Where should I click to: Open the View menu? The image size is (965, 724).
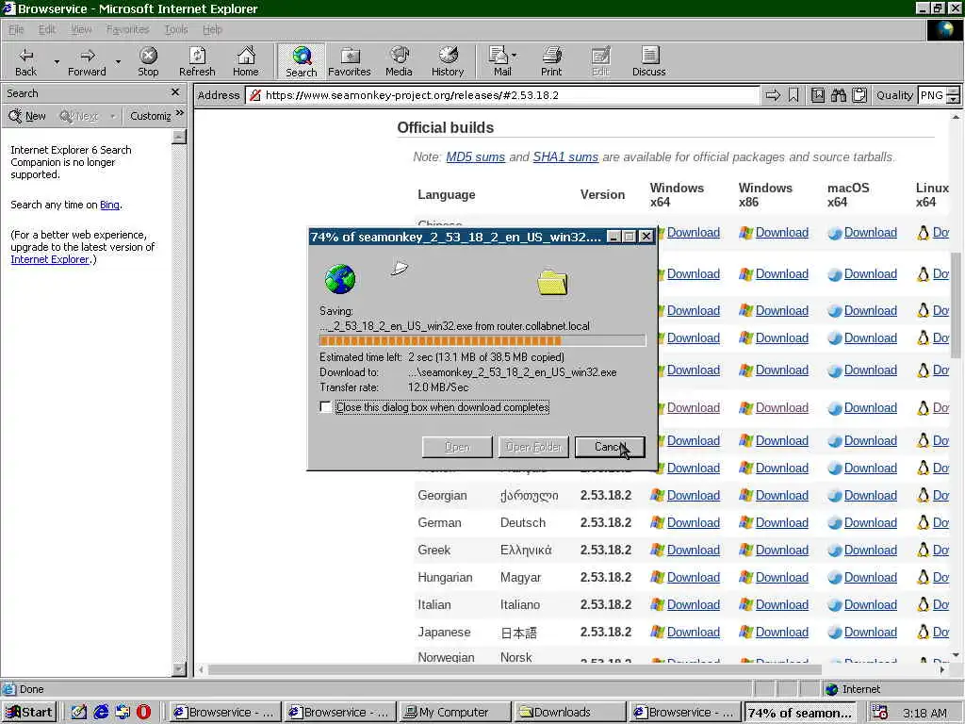click(x=81, y=29)
